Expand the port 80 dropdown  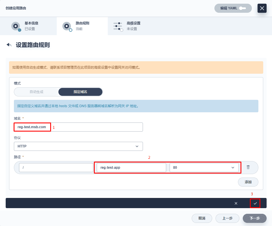(x=204, y=168)
